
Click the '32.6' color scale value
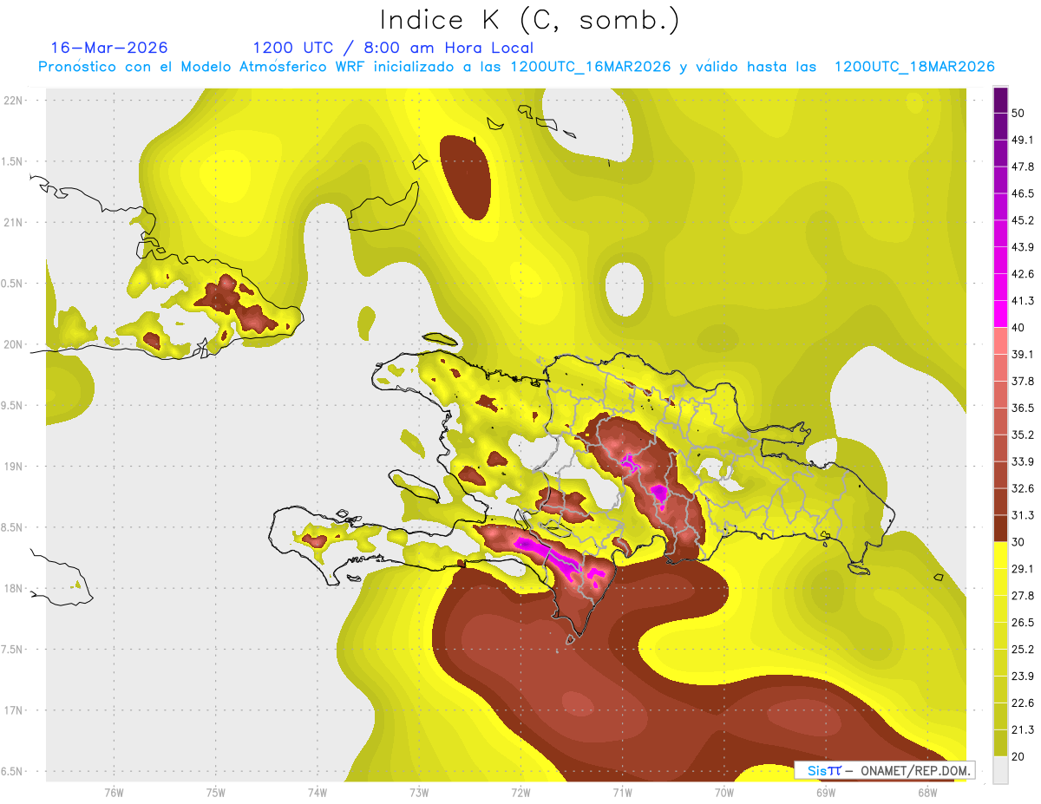point(1023,488)
